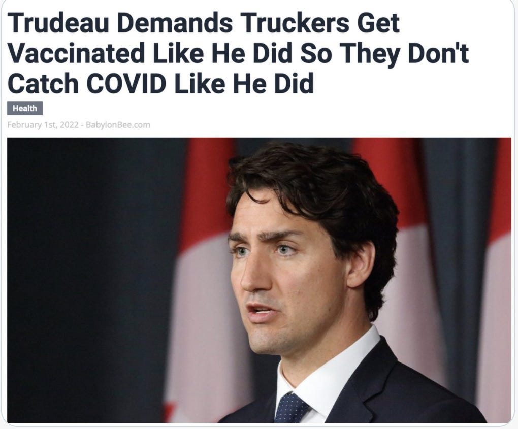Click the dotted navy tie in photo

[x=290, y=408]
